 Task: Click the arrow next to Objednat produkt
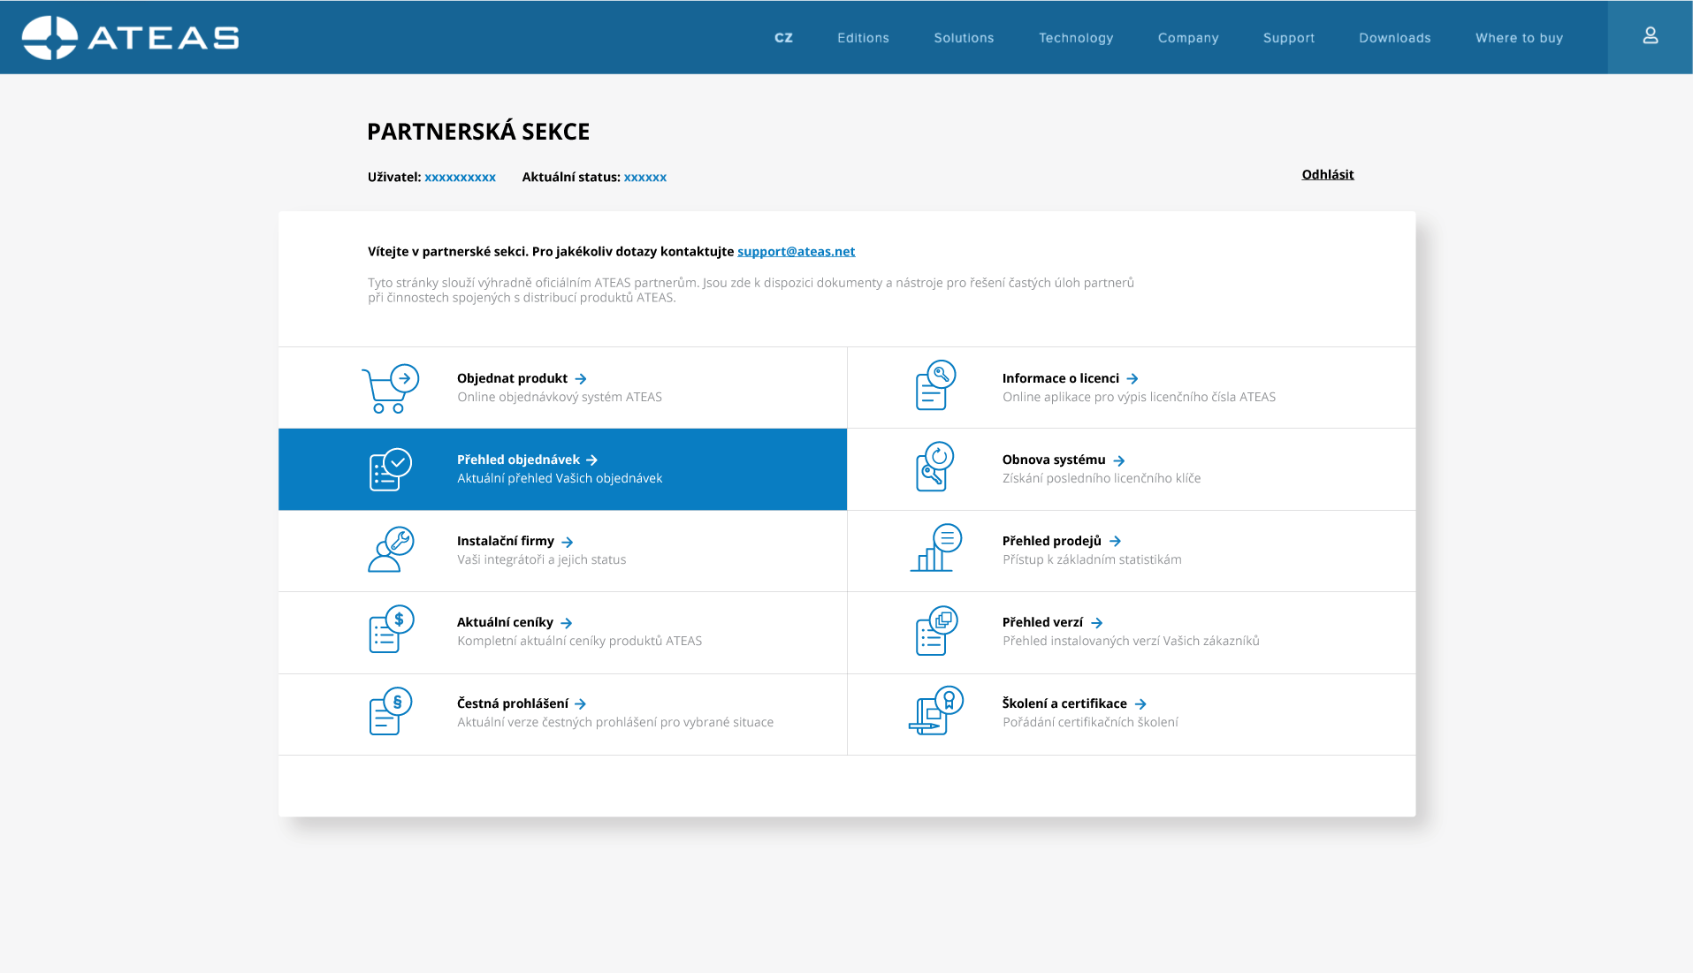(x=581, y=379)
